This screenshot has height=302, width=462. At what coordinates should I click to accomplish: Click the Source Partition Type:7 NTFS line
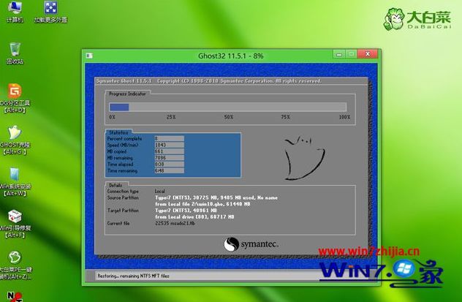216,197
